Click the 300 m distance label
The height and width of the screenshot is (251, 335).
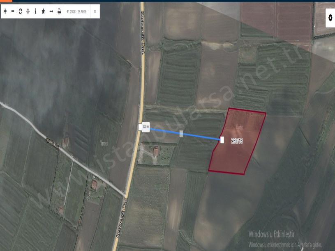coord(145,127)
